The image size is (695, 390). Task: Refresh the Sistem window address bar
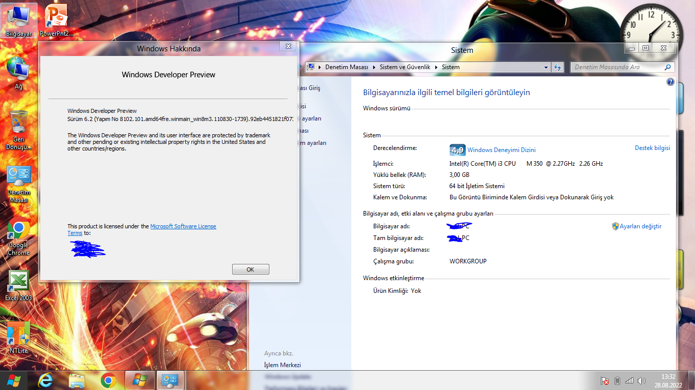pos(558,67)
